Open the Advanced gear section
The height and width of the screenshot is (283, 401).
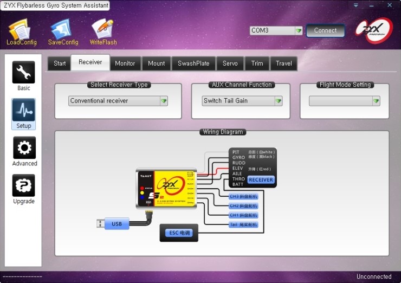click(x=24, y=147)
